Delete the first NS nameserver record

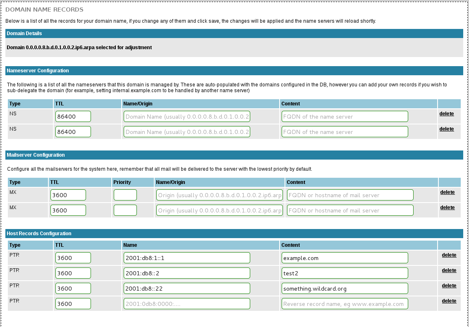click(x=446, y=114)
